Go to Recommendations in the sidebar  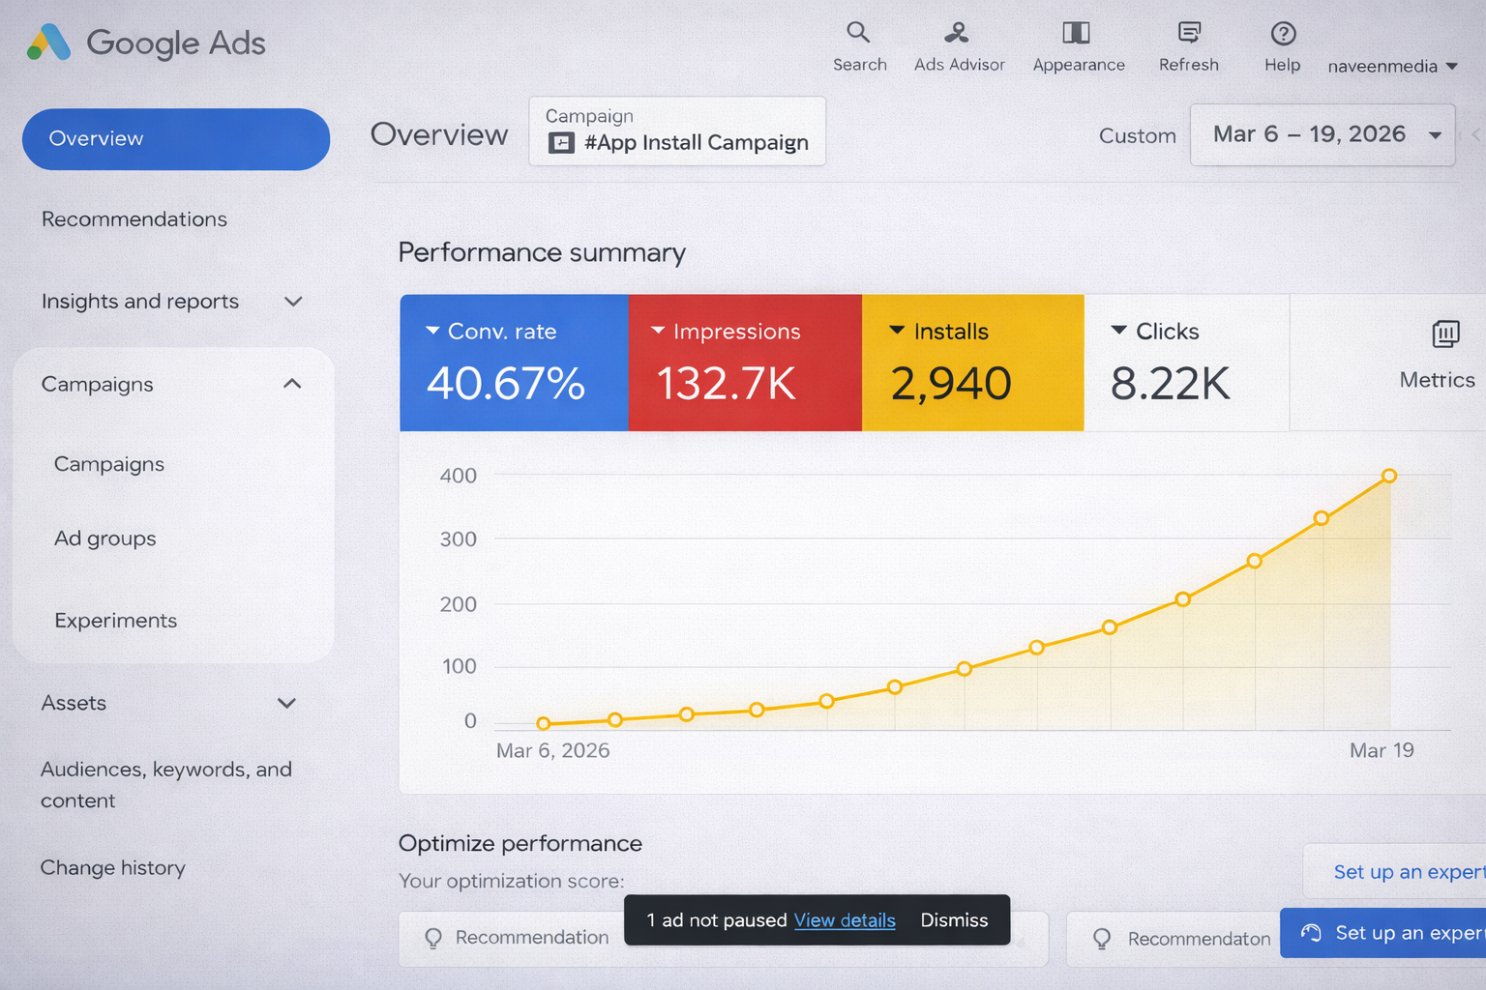[x=134, y=219]
